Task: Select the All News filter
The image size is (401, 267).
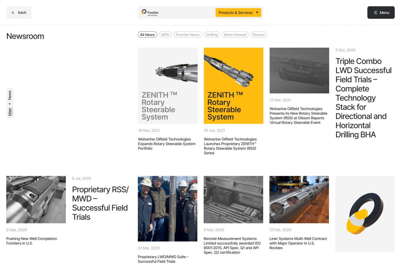Action: point(148,35)
